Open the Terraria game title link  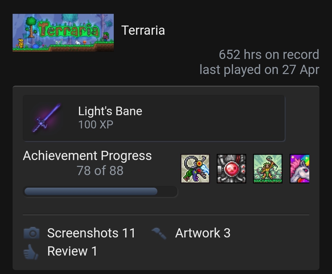pos(143,30)
